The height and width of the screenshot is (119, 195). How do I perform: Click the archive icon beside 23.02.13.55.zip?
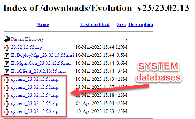click(x=6, y=47)
